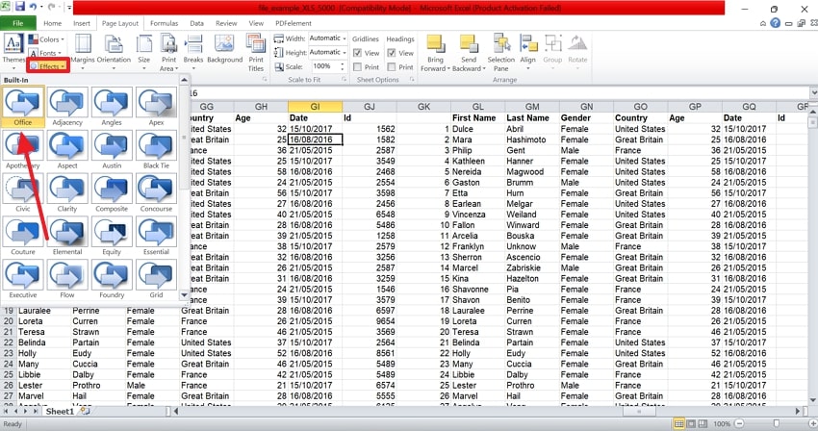Open the File tab
This screenshot has height=431, width=818.
[17, 23]
